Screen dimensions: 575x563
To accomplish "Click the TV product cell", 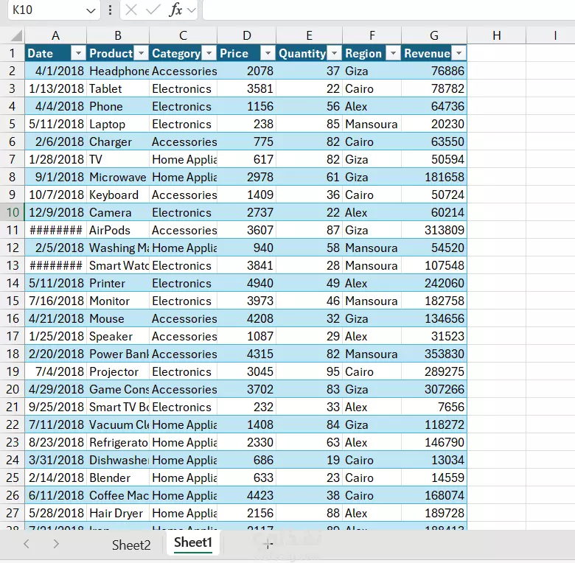I will [x=118, y=159].
